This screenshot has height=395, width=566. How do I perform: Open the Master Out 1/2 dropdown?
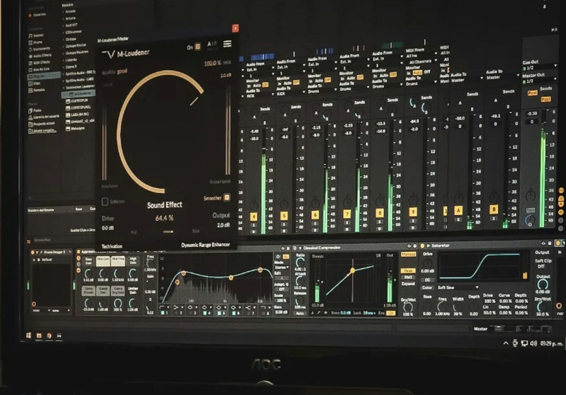pyautogui.click(x=539, y=81)
